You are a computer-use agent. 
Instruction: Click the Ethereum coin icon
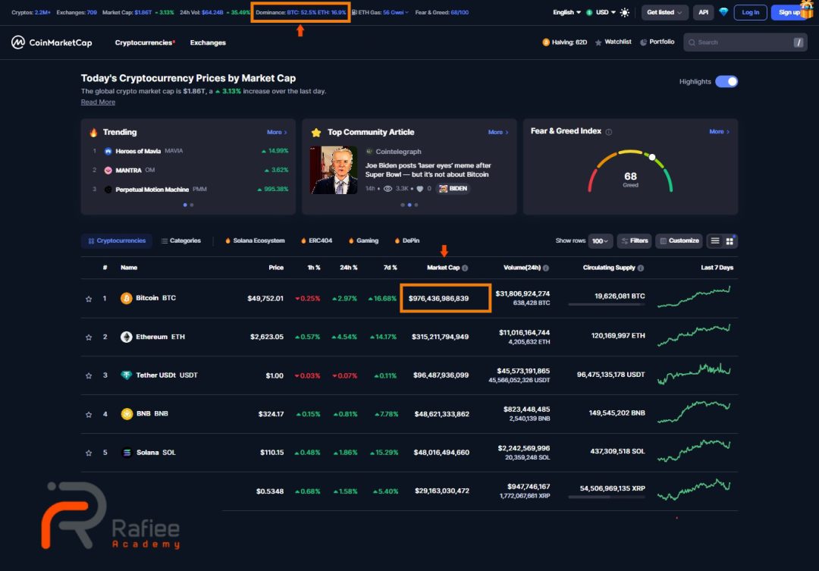pos(127,337)
